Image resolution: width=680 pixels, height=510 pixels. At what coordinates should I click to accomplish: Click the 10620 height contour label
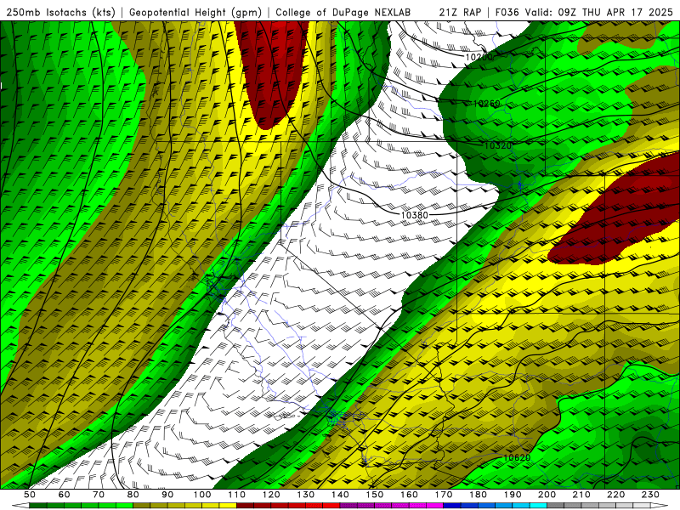coord(517,457)
